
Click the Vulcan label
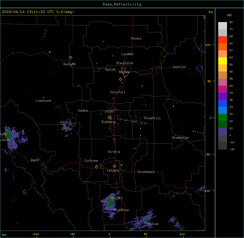(x=153, y=224)
